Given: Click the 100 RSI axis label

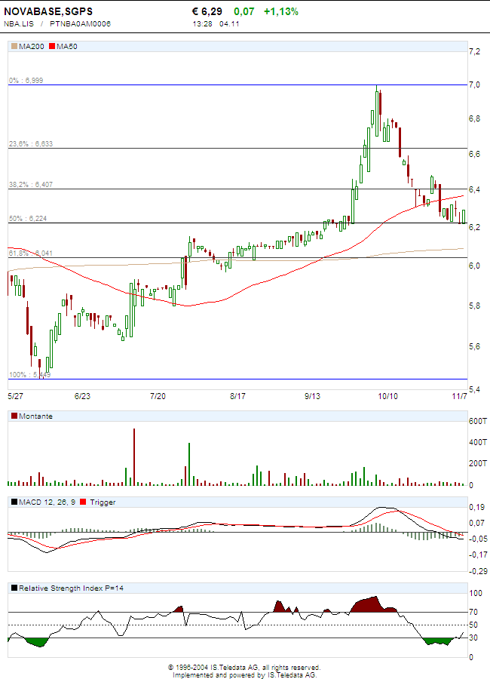Looking at the screenshot, I should click(476, 593).
